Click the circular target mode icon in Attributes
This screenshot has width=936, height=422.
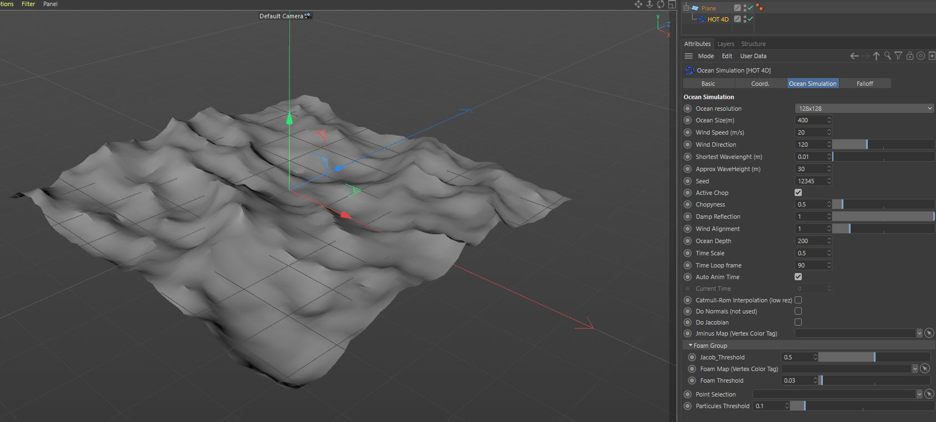coord(920,56)
